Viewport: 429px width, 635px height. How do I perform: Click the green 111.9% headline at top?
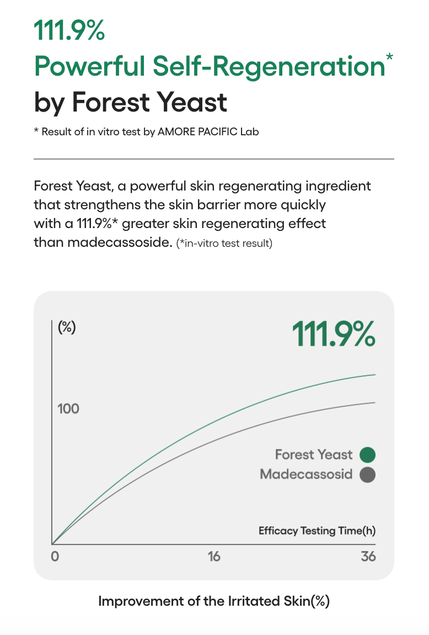[x=69, y=30]
